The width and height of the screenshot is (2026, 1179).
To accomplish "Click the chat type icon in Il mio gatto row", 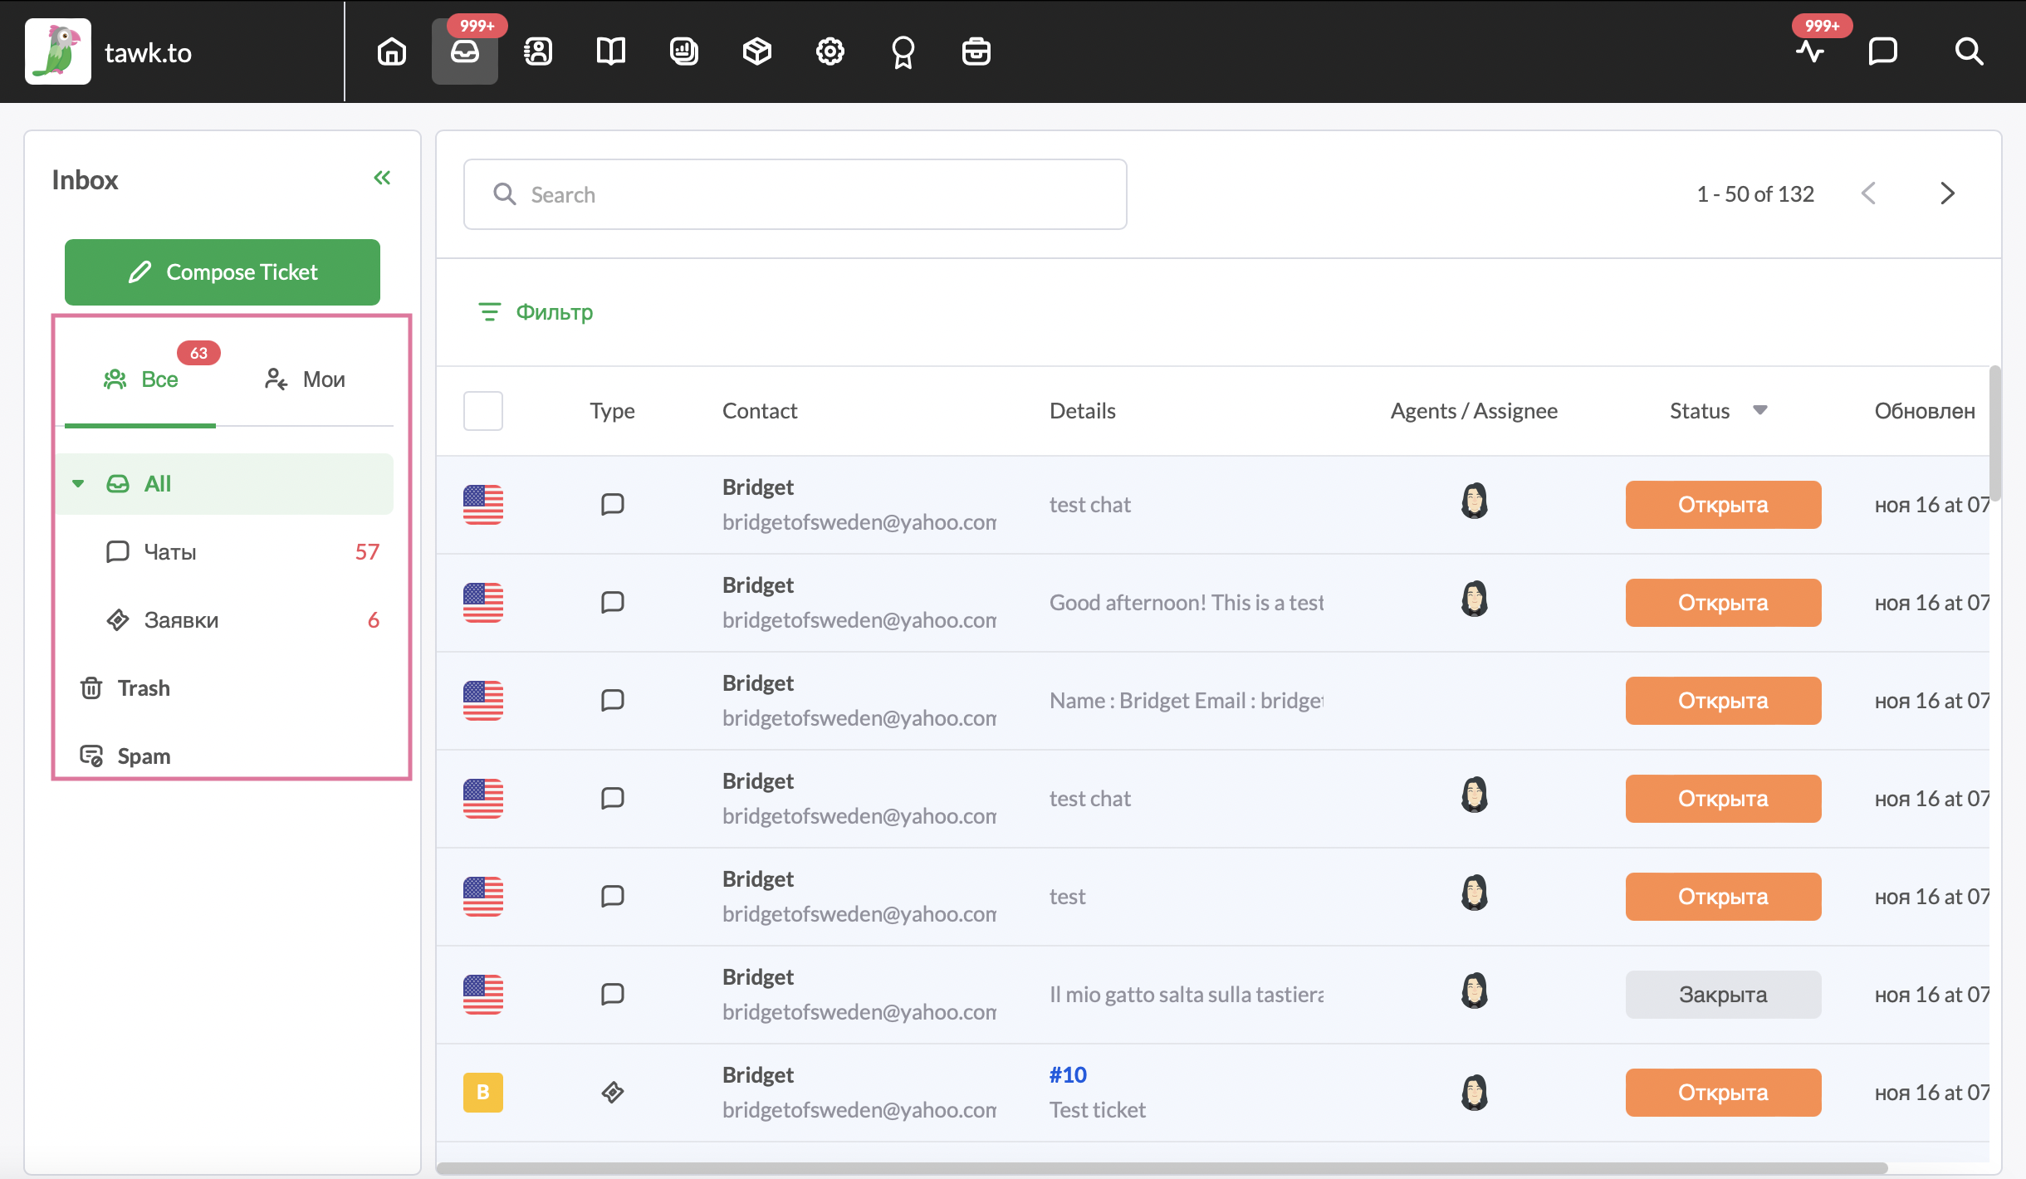I will click(x=613, y=994).
